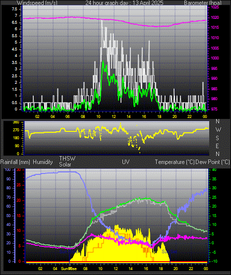Click the 990 barometer axis value
Image resolution: width=231 pixels, height=275 pixels.
214,78
